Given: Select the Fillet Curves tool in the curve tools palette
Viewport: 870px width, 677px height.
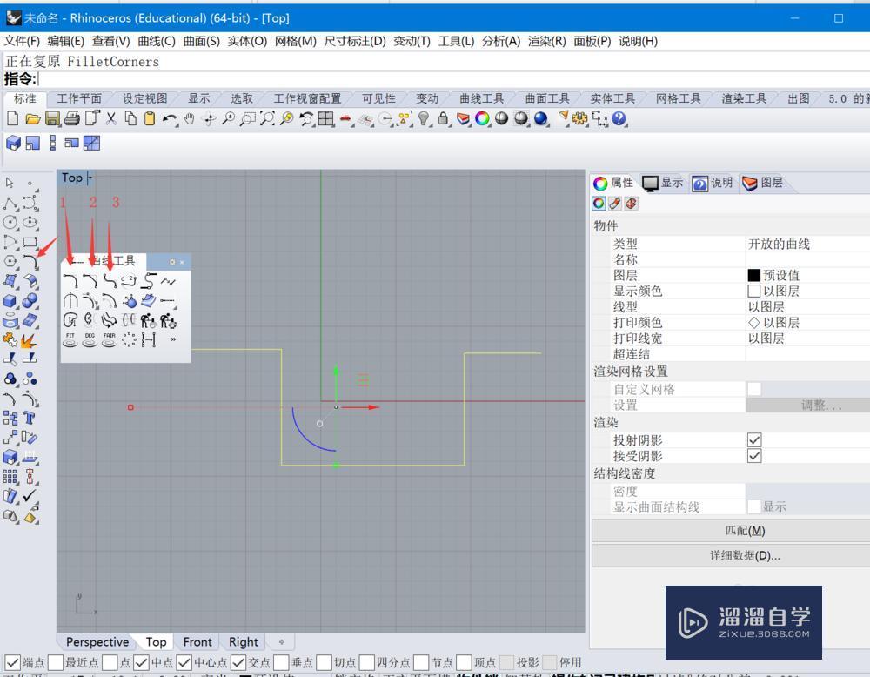Looking at the screenshot, I should (x=70, y=281).
